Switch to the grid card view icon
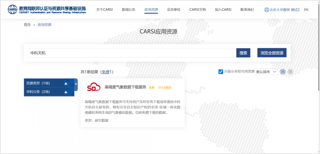320x154 pixels. (x=283, y=72)
